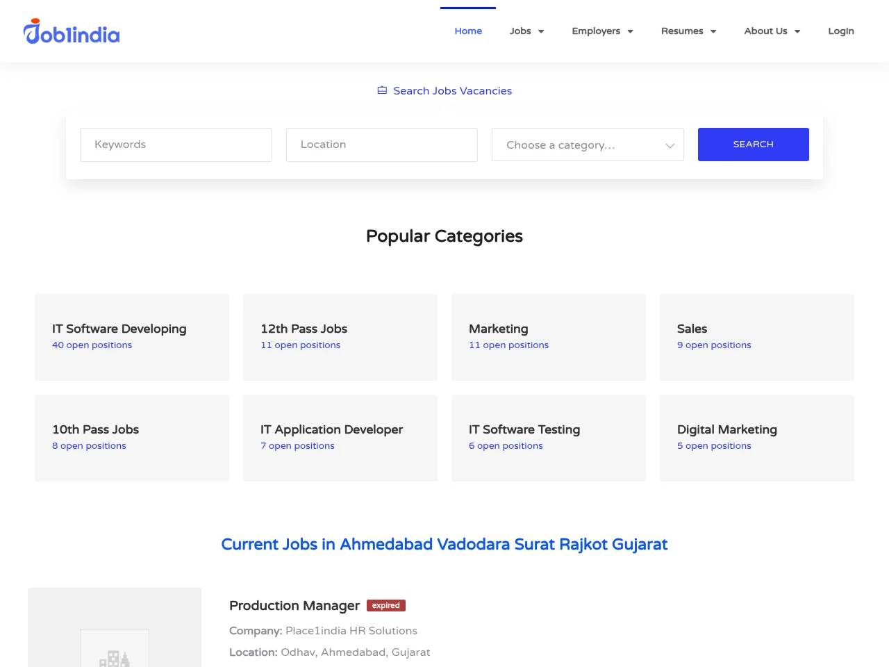Click the Search Jobs Vacancies text

pos(453,91)
